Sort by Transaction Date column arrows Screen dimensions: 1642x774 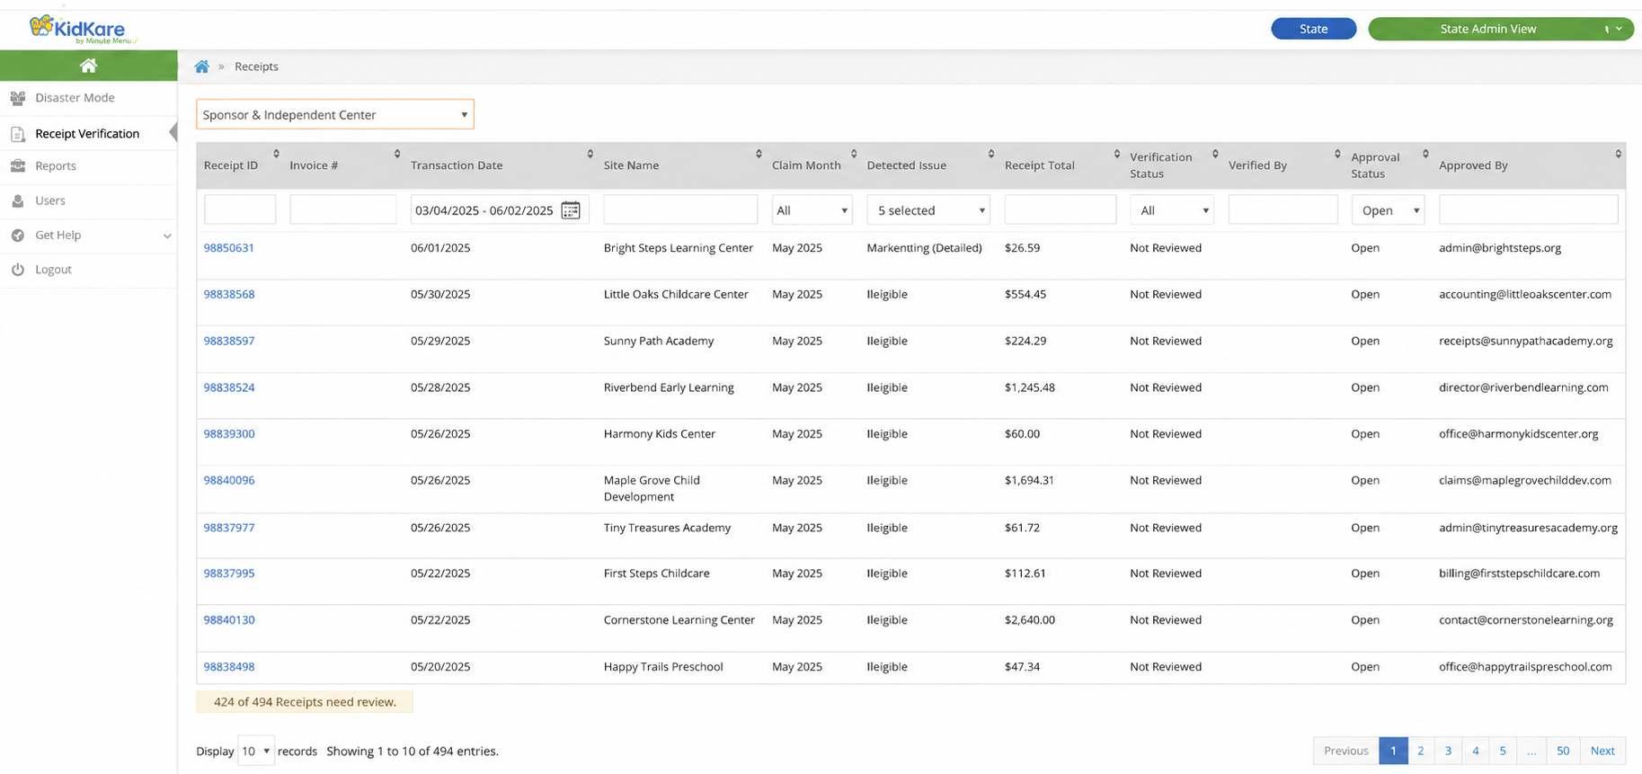pyautogui.click(x=590, y=154)
